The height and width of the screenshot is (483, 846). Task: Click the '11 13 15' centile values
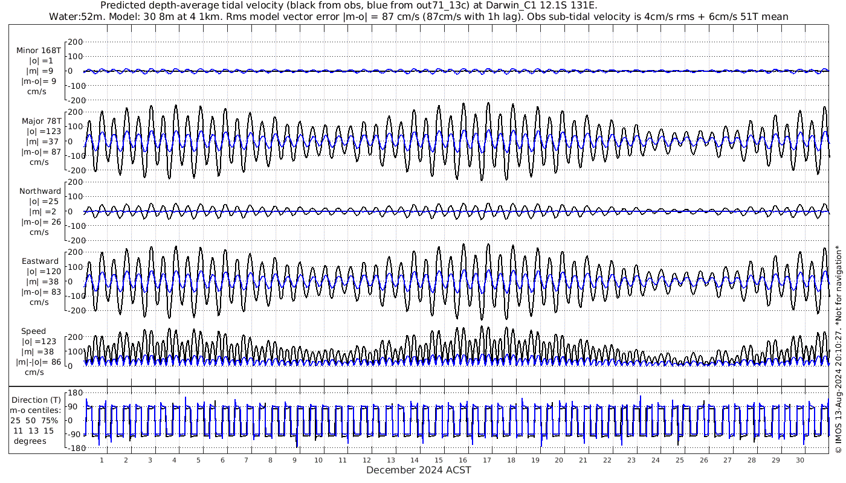pos(33,431)
